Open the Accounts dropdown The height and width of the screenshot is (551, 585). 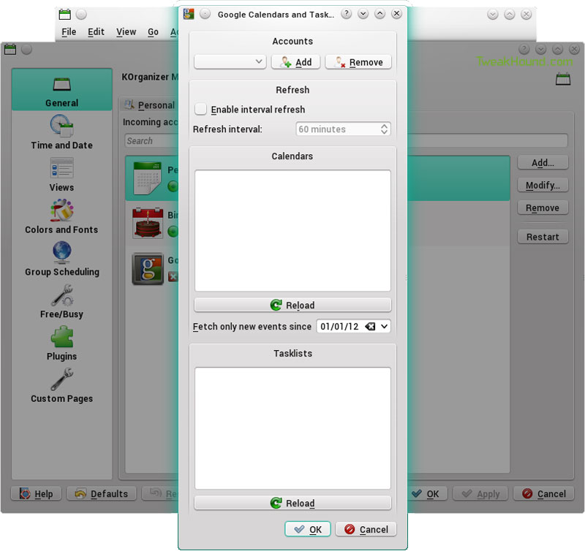point(230,62)
